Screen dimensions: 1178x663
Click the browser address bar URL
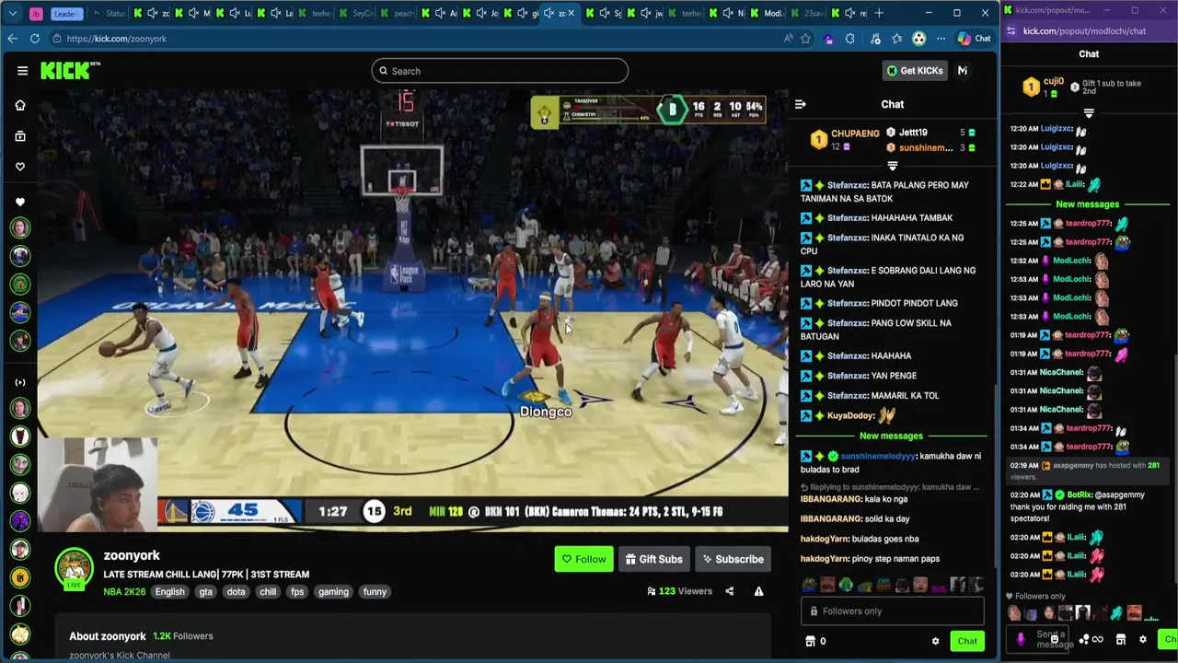click(117, 39)
